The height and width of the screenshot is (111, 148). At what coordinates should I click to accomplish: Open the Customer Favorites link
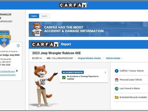click(x=8, y=75)
